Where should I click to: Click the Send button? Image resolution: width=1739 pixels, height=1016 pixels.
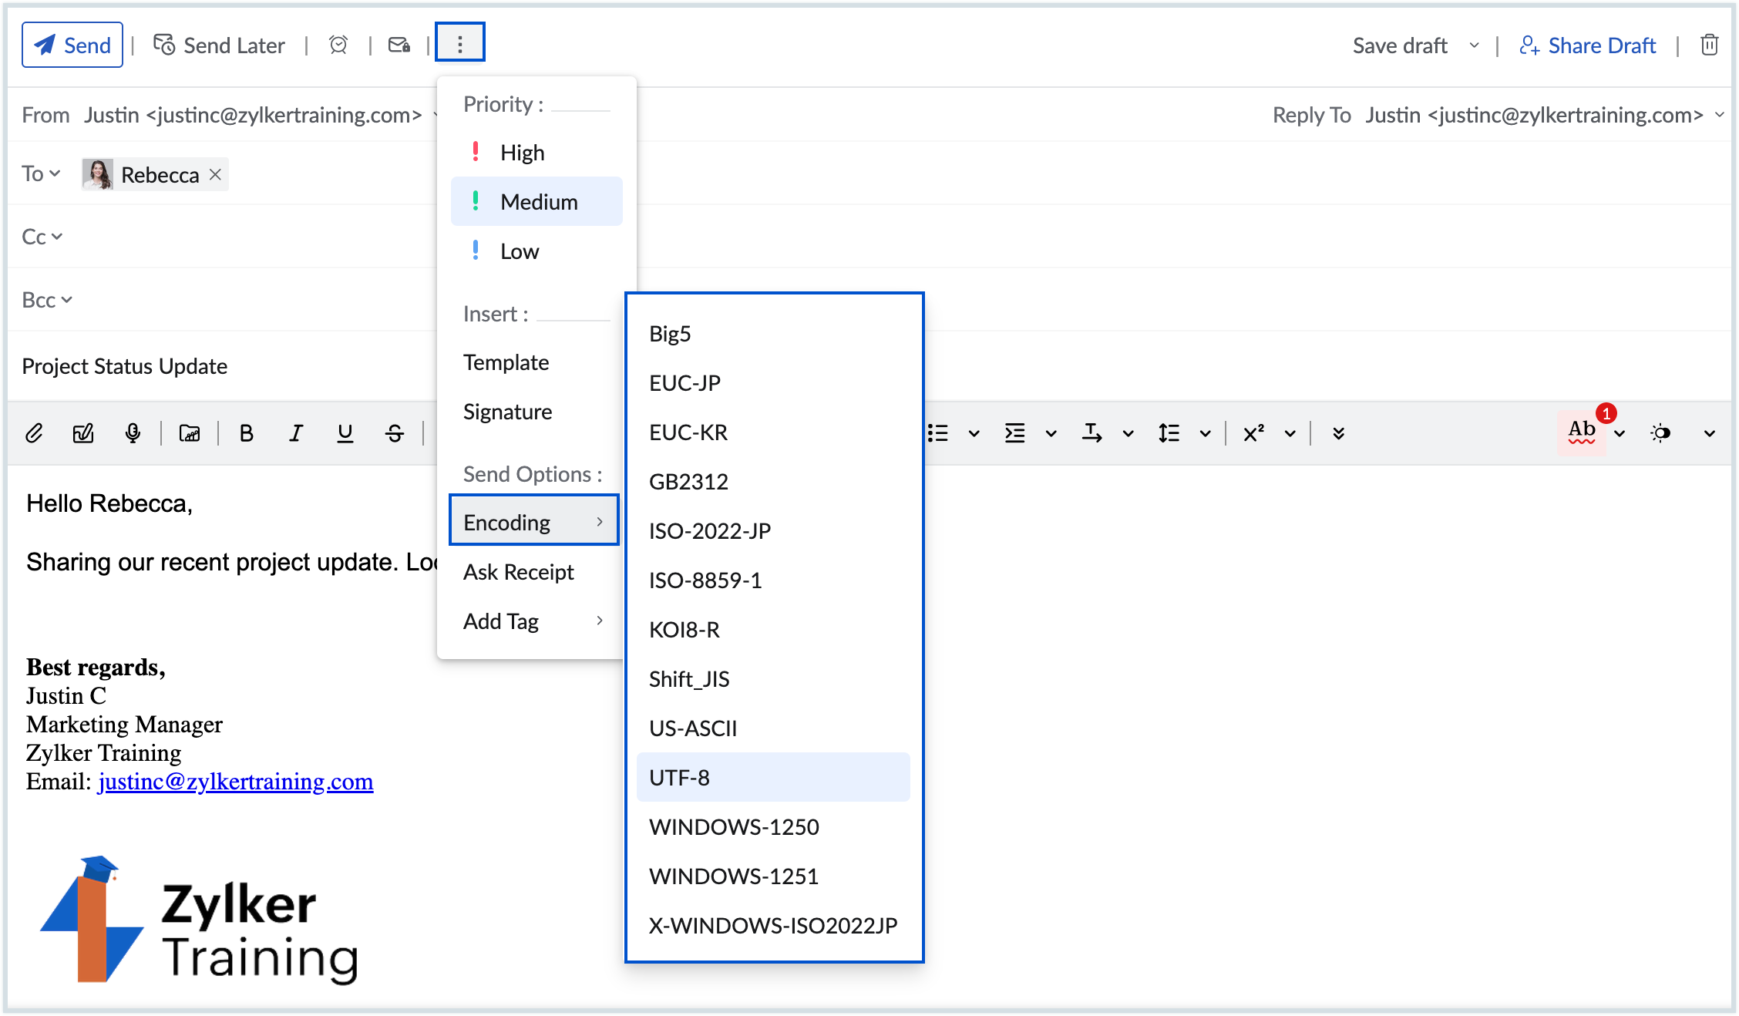click(x=72, y=45)
